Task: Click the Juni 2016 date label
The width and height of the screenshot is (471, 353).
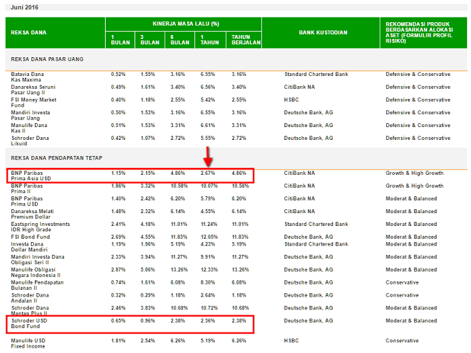Action: click(24, 7)
